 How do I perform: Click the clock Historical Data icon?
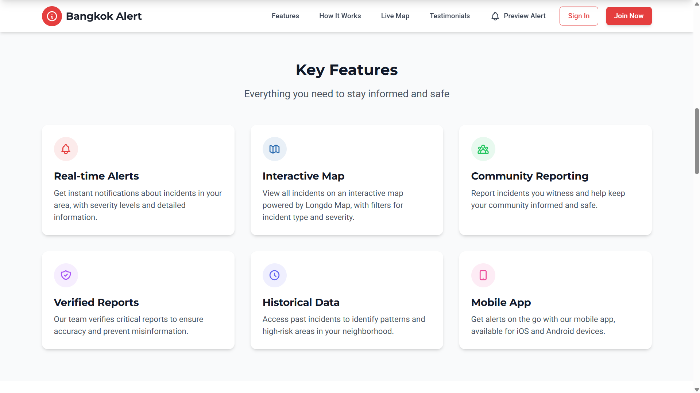274,275
